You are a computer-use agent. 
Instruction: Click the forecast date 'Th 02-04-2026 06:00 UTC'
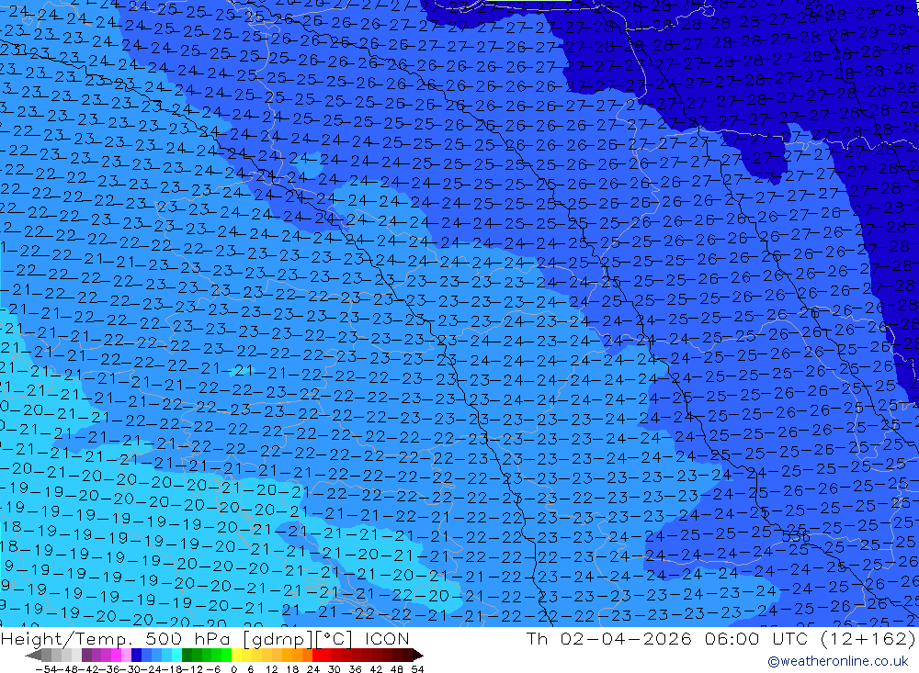(x=668, y=638)
